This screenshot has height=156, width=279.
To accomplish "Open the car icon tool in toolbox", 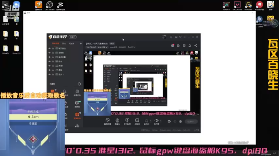I will (77, 126).
